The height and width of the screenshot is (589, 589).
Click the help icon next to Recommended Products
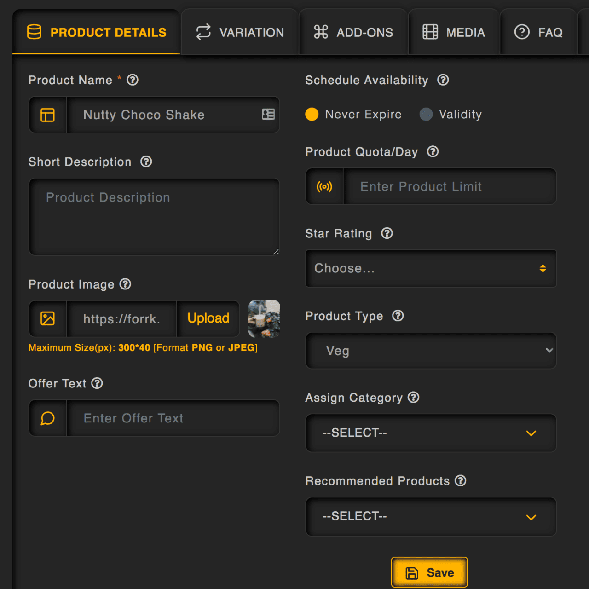click(x=461, y=481)
